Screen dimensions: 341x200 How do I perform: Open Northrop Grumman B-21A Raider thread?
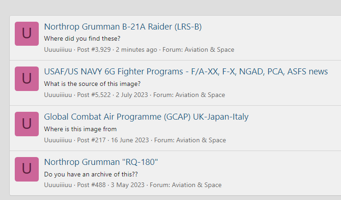coord(123,26)
